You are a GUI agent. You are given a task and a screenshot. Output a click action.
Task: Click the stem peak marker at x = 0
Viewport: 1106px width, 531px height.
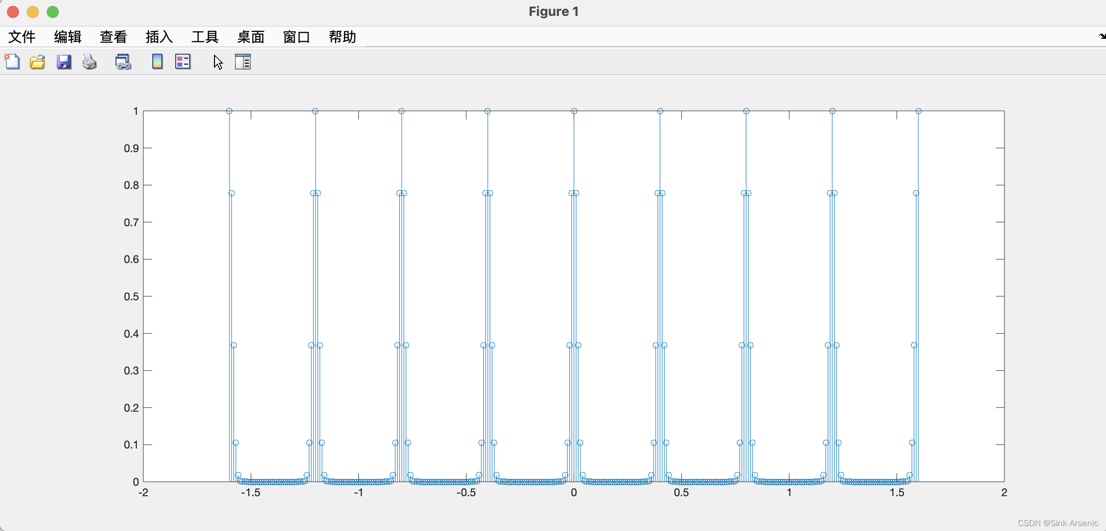[574, 111]
